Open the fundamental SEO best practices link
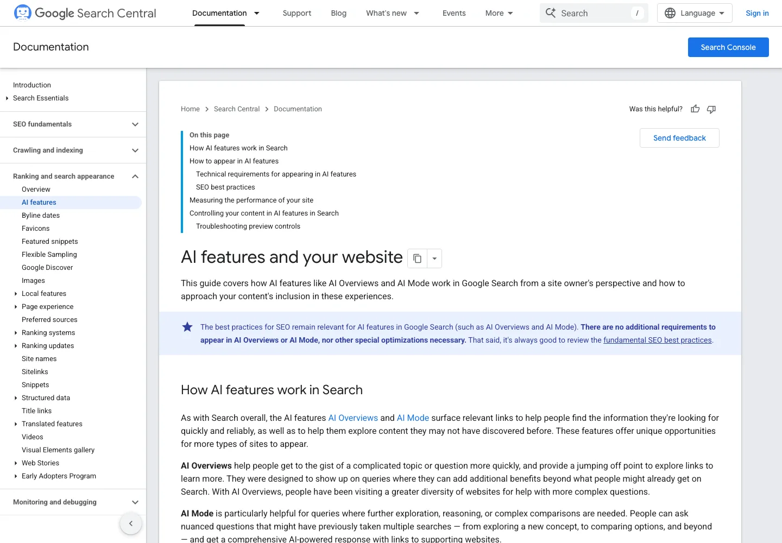The image size is (782, 543). tap(658, 340)
